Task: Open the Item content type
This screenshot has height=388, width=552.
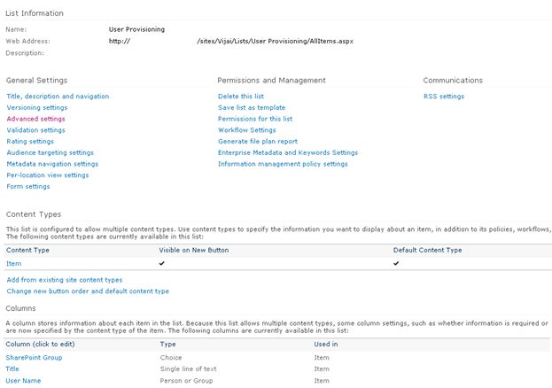Action: click(13, 263)
